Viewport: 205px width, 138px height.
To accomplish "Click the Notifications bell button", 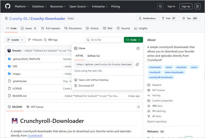I will click(x=147, y=18).
